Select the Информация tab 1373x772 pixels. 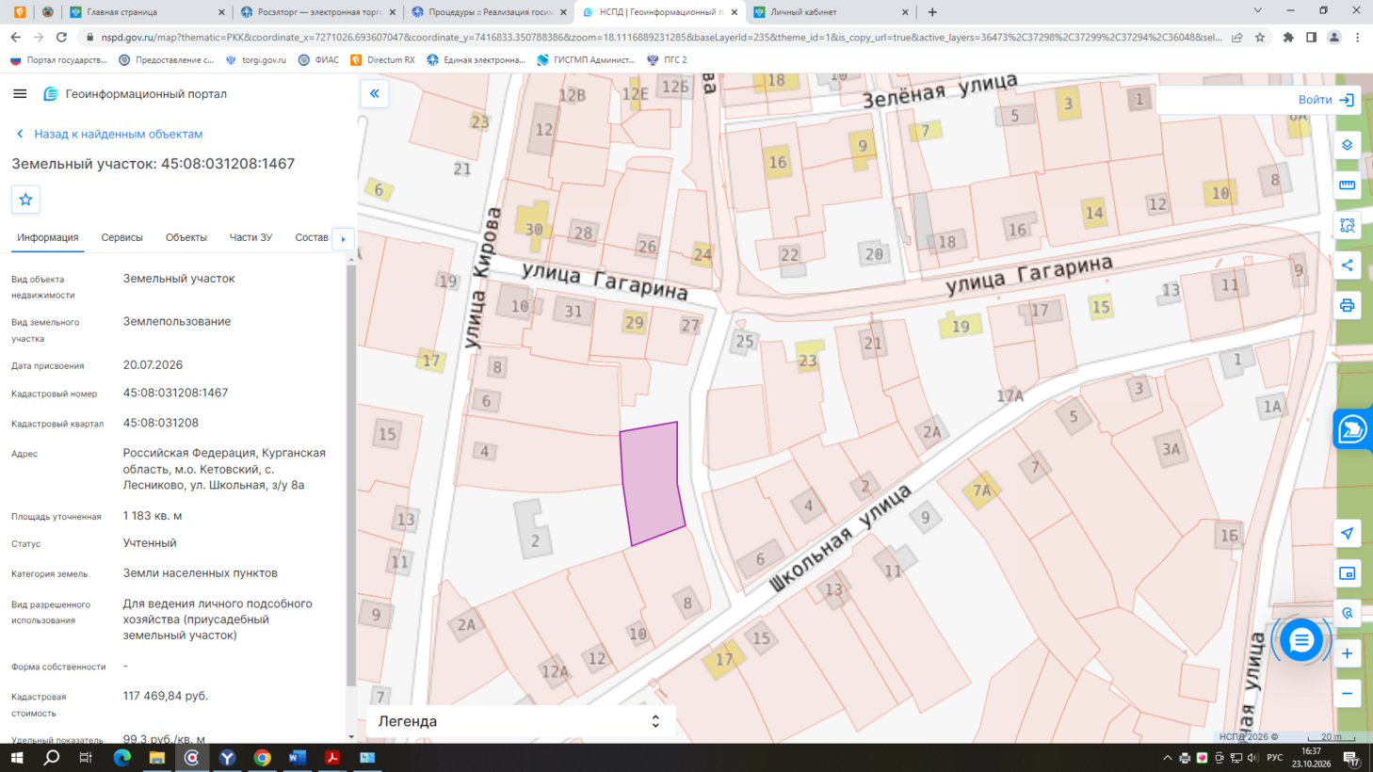coord(48,237)
